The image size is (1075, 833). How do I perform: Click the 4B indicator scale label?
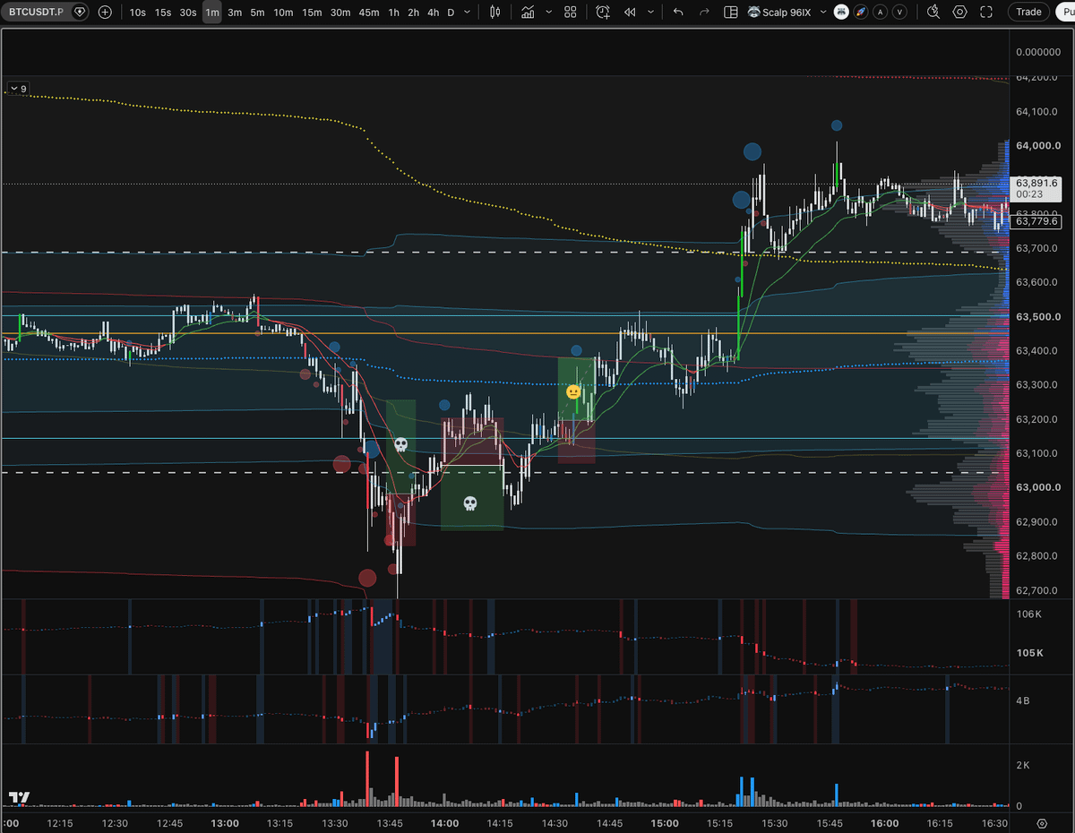[1022, 700]
